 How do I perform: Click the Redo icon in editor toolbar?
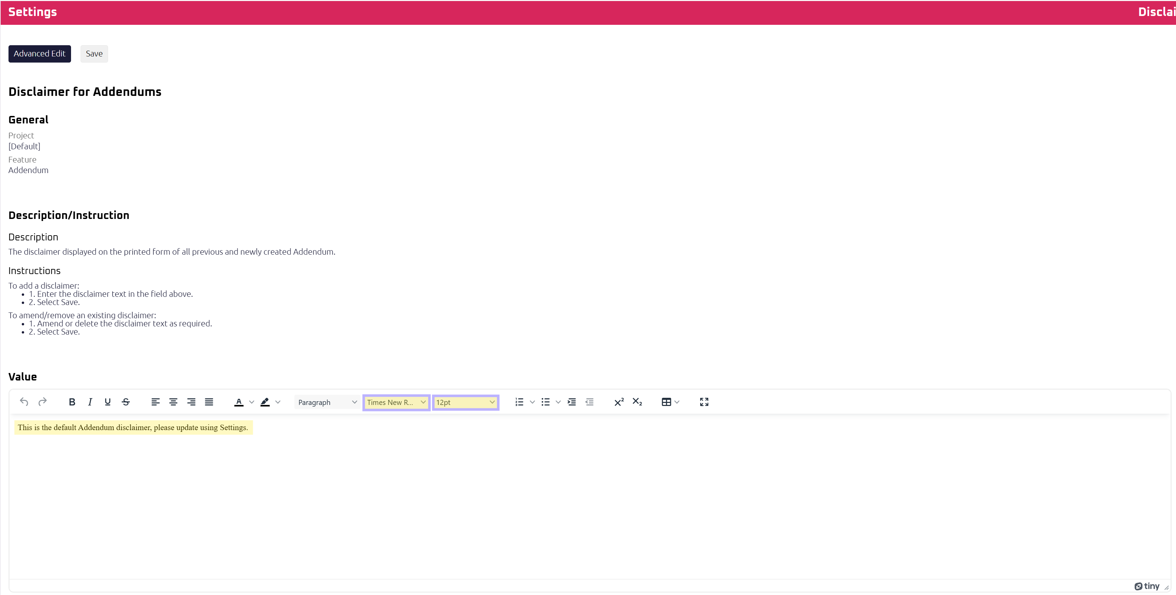(x=42, y=402)
